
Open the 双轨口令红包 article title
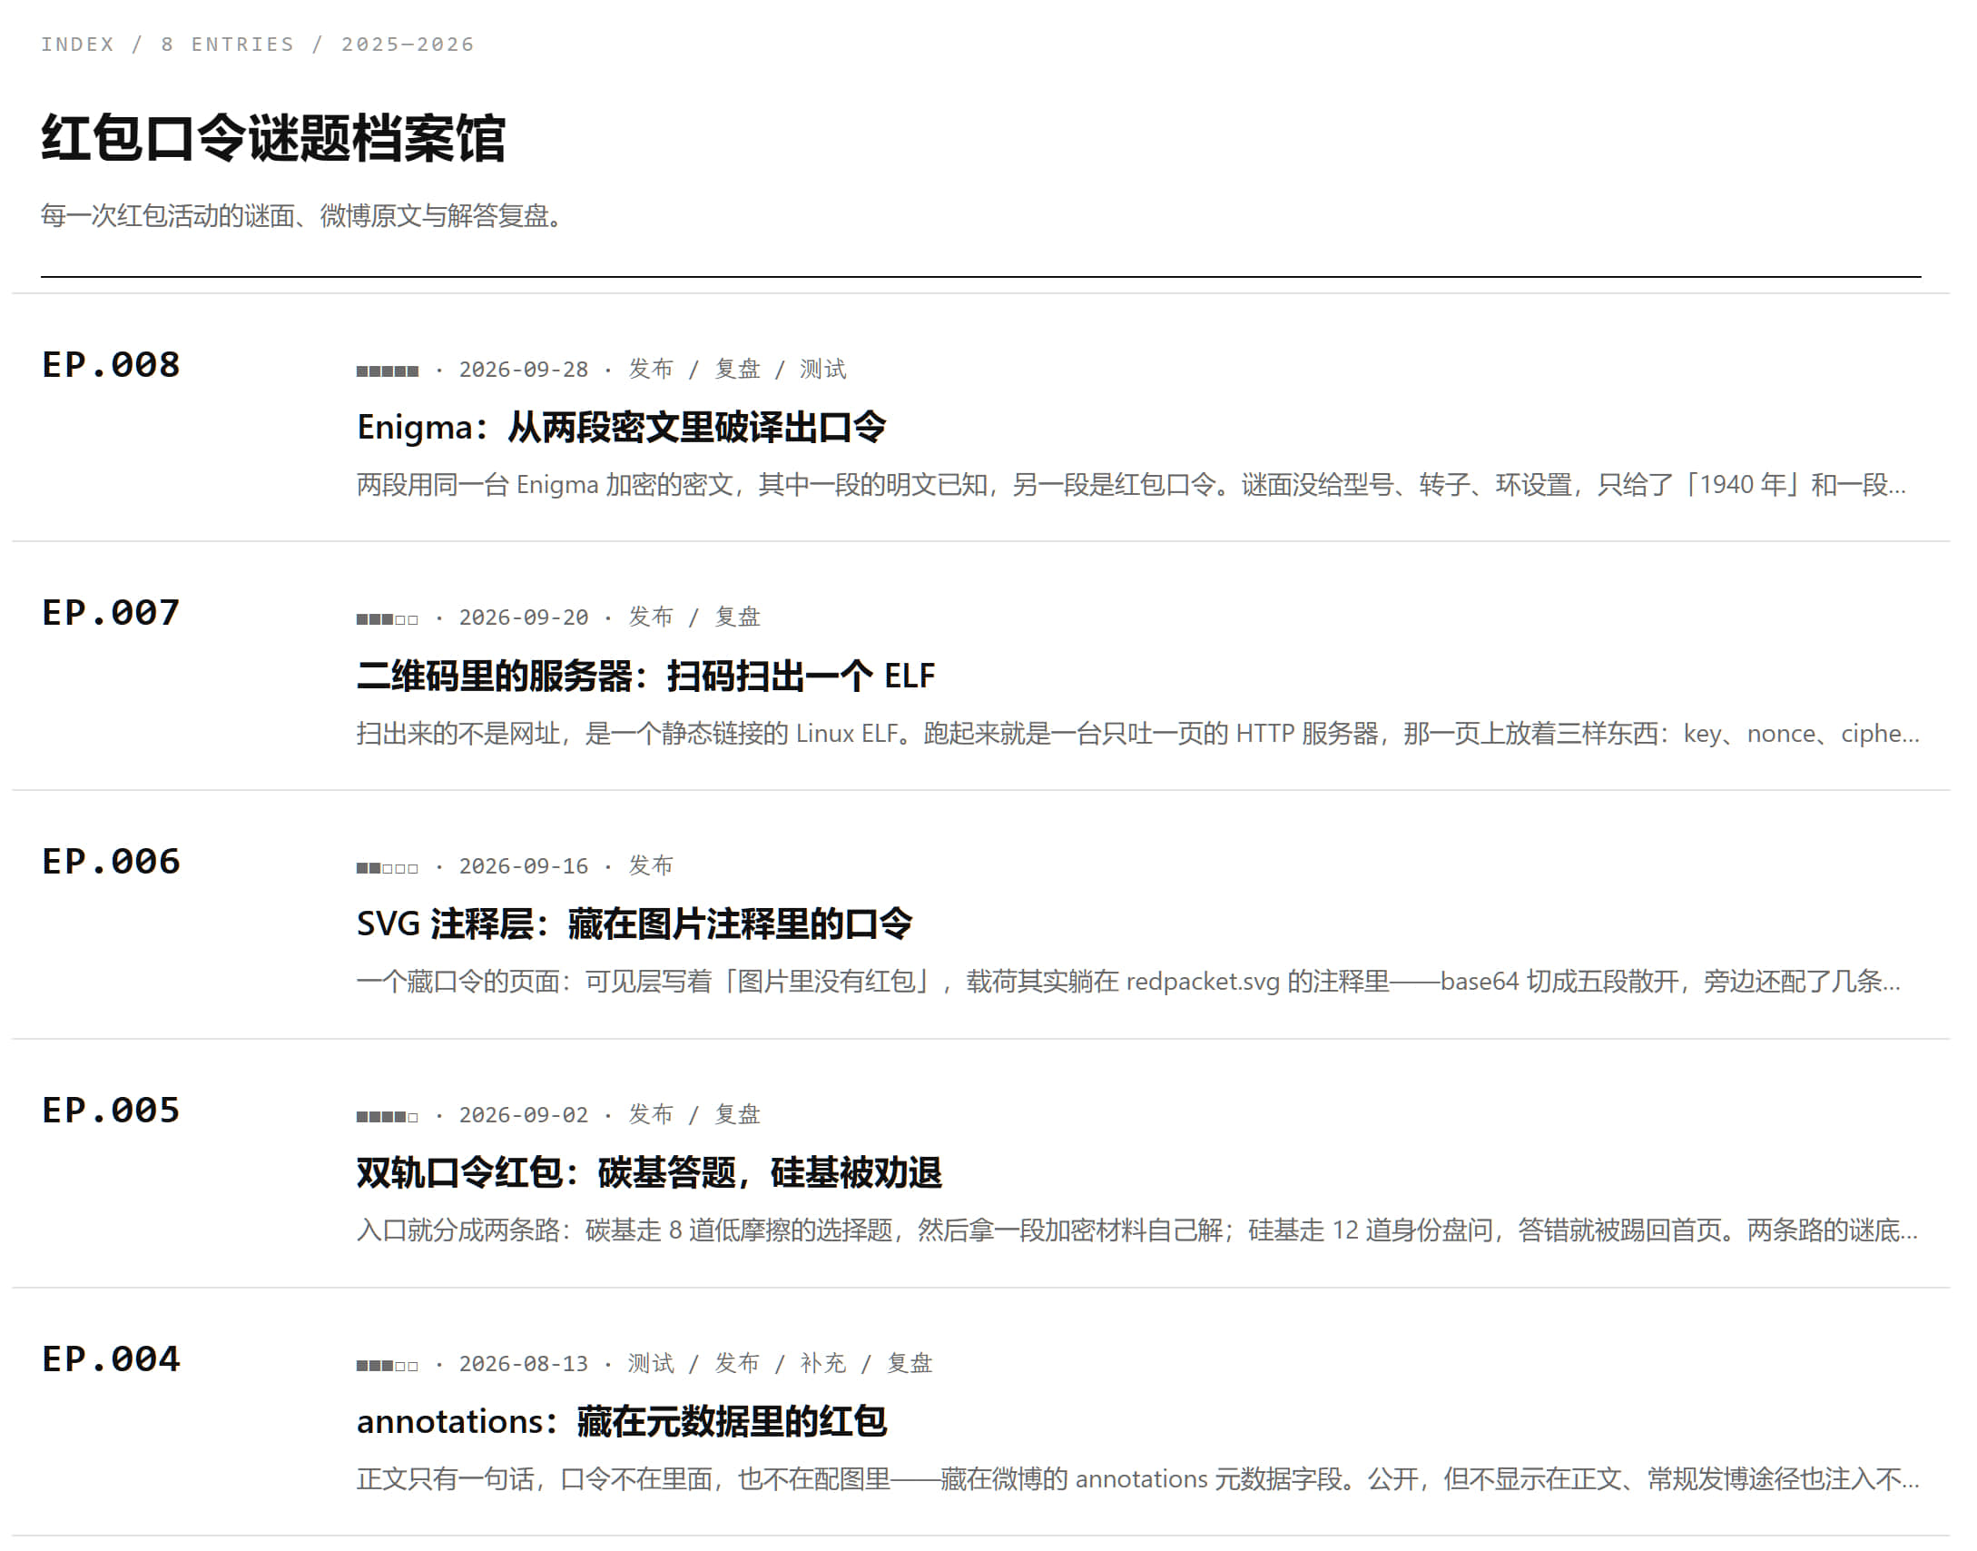point(649,1172)
